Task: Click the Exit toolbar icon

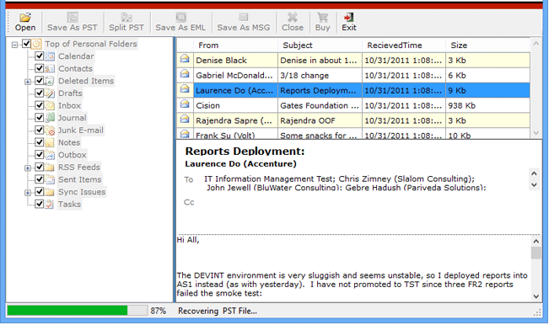Action: [x=349, y=17]
